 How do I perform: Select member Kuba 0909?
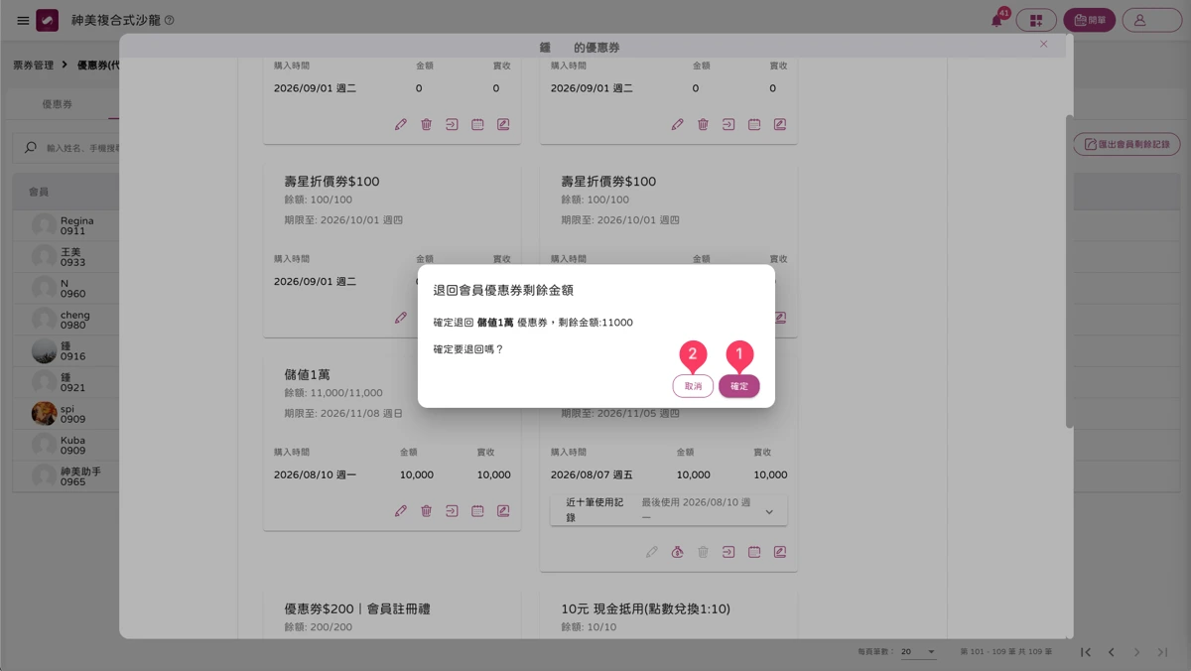tap(66, 445)
